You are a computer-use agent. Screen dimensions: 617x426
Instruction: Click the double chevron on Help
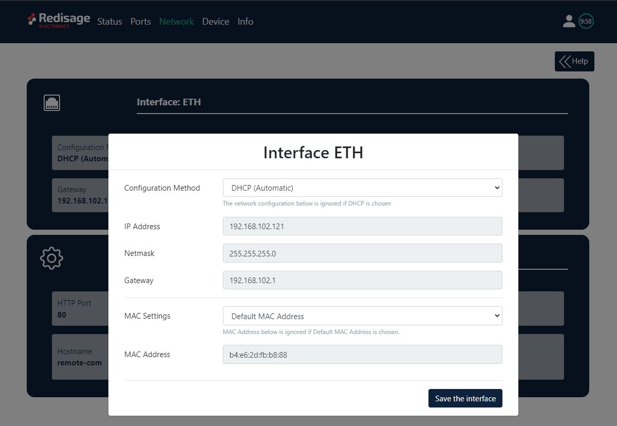click(565, 61)
